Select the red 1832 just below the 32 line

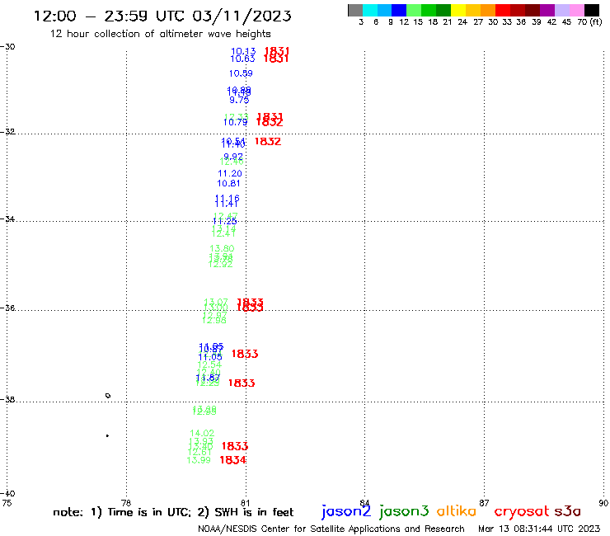268,142
